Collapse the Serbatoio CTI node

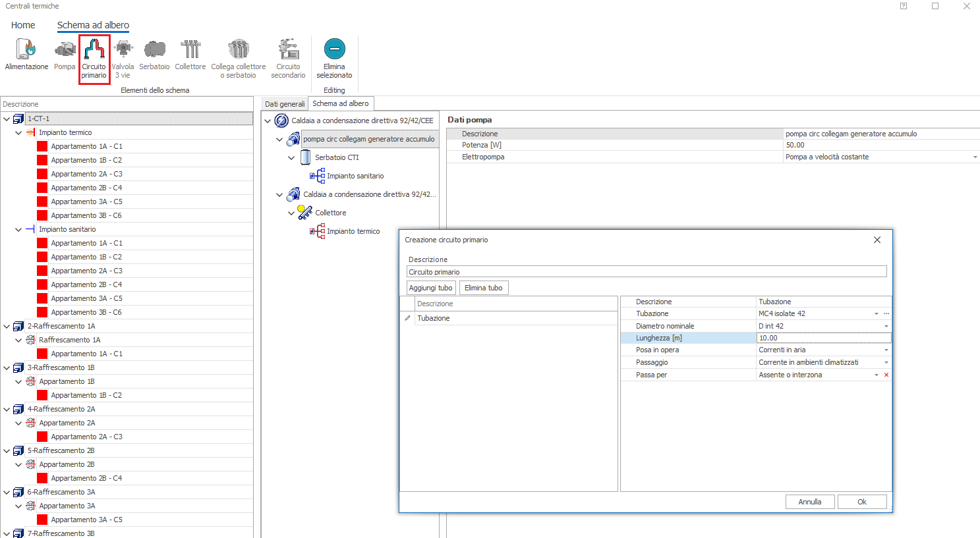tap(291, 158)
